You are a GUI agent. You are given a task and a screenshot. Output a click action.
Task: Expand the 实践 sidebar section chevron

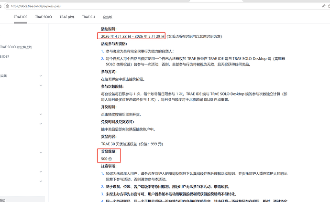pyautogui.click(x=41, y=76)
